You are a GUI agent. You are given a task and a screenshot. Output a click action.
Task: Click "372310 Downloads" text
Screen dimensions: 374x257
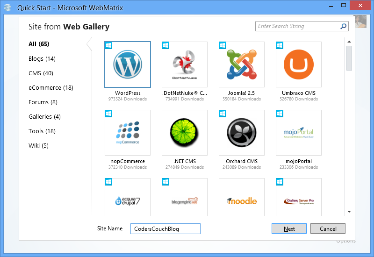(128, 167)
